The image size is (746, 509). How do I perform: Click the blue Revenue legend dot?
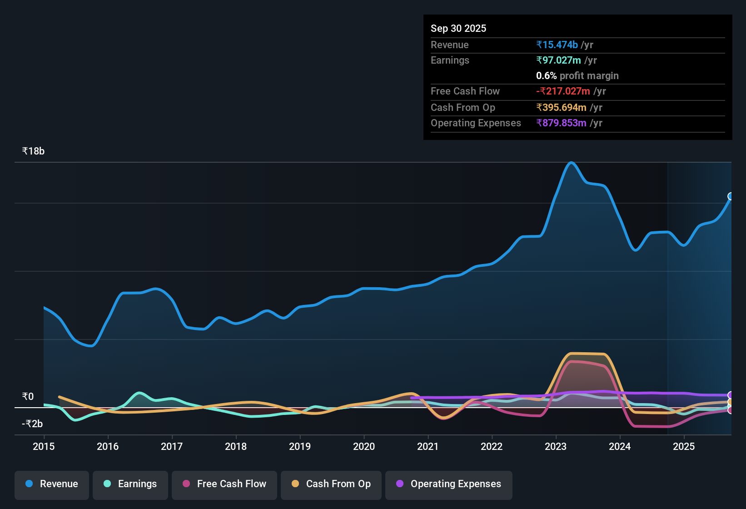point(29,484)
